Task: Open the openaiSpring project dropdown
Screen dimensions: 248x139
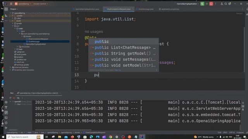Action: click(x=23, y=4)
